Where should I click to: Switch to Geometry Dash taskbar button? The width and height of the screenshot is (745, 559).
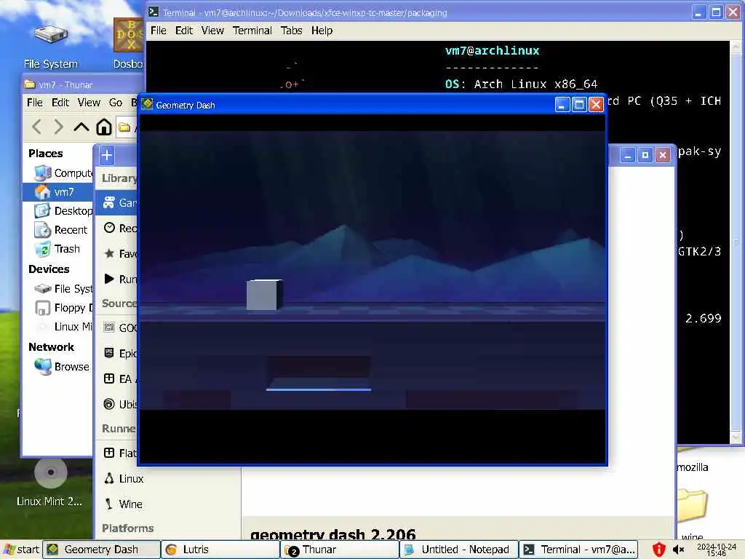click(x=101, y=550)
